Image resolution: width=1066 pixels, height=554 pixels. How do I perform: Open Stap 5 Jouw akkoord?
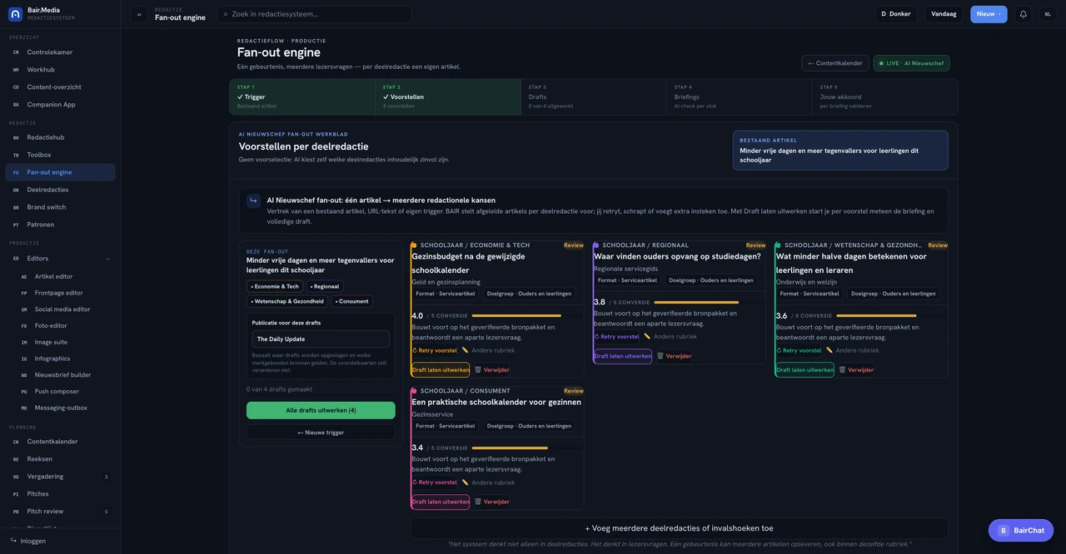click(x=884, y=96)
